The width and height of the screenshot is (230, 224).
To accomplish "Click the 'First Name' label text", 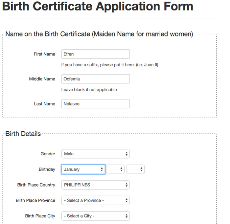I will (44, 54).
